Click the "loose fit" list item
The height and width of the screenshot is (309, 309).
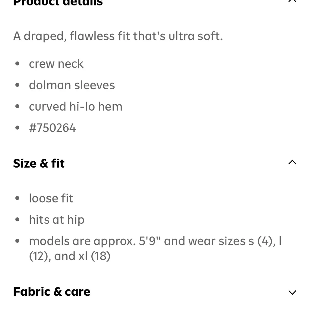click(51, 198)
